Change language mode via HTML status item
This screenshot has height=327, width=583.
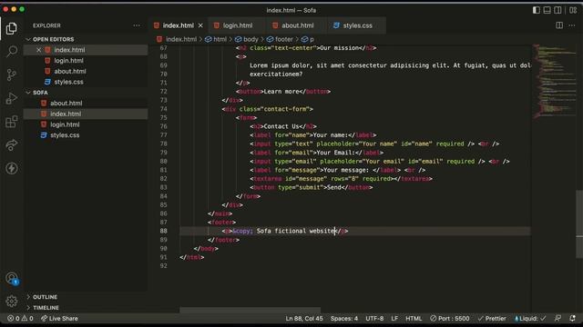(414, 319)
